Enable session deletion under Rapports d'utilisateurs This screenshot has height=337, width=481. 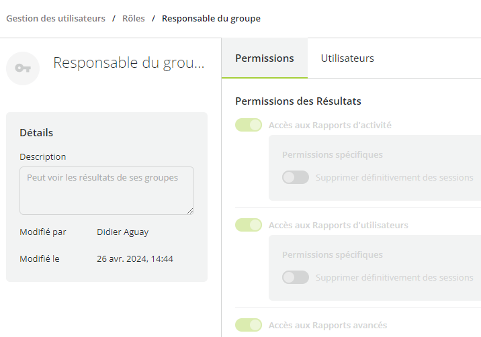[296, 277]
